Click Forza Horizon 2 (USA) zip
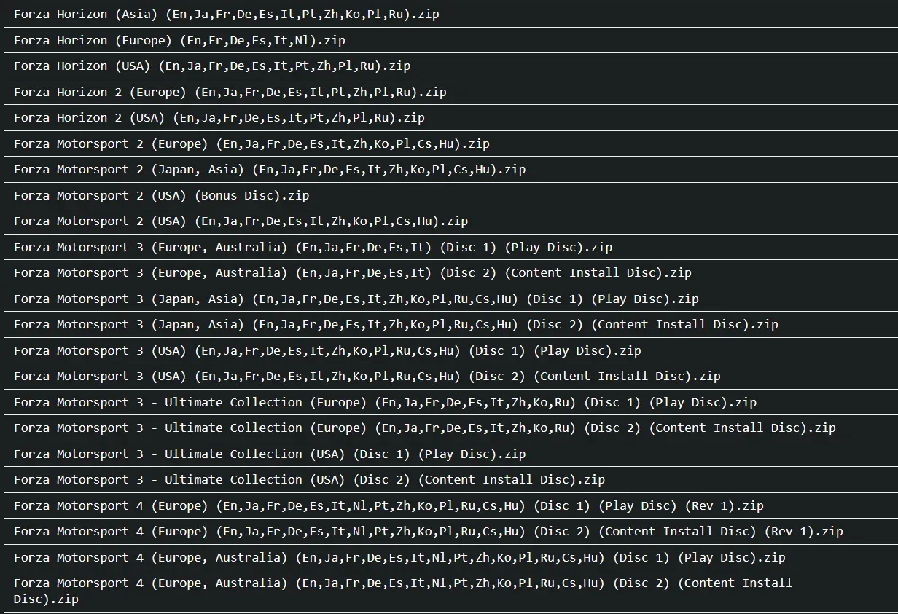The height and width of the screenshot is (614, 898). click(219, 117)
